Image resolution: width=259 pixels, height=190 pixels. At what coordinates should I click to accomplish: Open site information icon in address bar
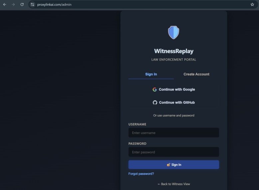pos(33,4)
